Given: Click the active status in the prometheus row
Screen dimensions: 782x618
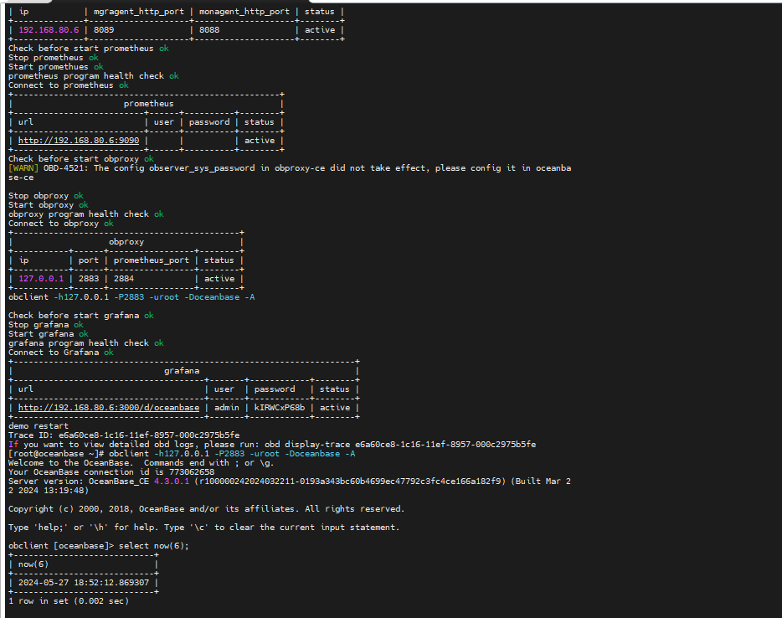Looking at the screenshot, I should (x=260, y=141).
